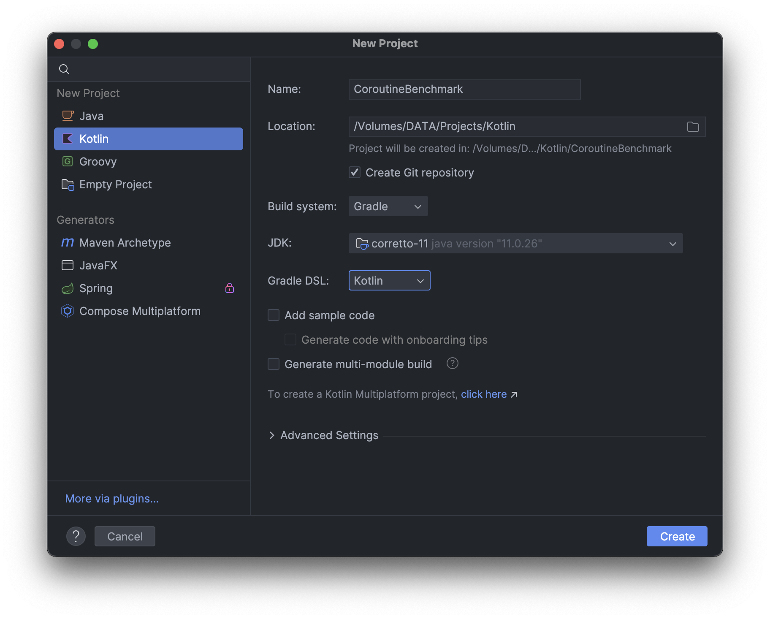Screen dimensions: 770x619
Task: Click the Compose Multiplatform hexagon icon
Action: [x=68, y=311]
